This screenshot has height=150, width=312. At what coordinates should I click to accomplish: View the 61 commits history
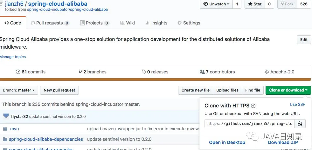(31, 72)
